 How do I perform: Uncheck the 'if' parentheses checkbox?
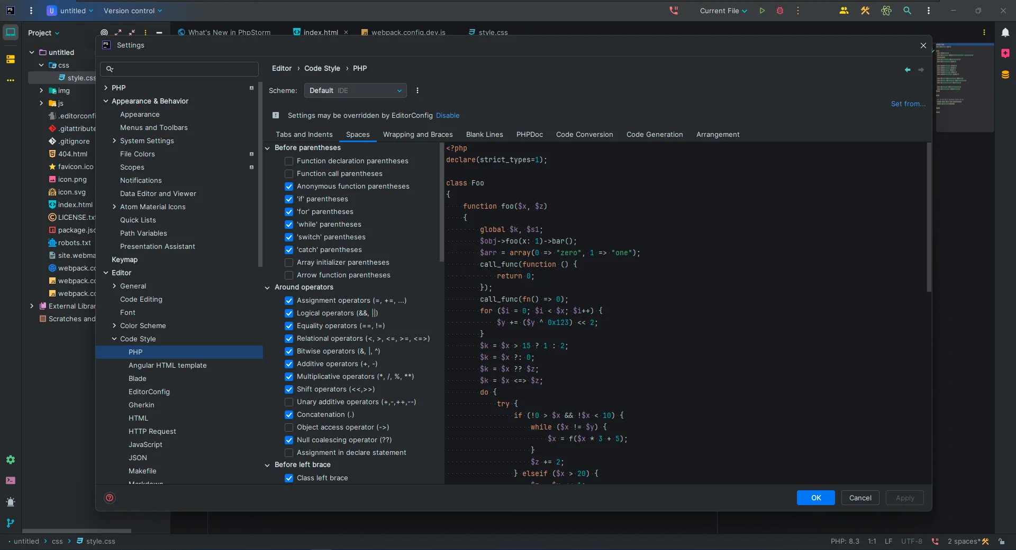pyautogui.click(x=289, y=199)
